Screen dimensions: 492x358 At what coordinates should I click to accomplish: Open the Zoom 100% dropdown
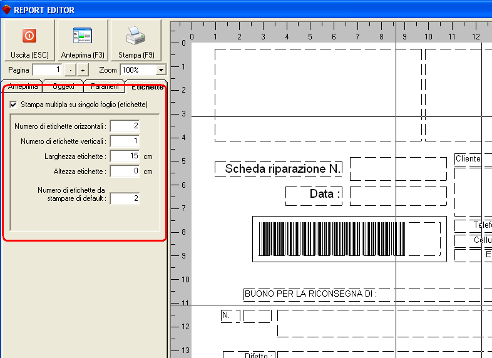(161, 69)
